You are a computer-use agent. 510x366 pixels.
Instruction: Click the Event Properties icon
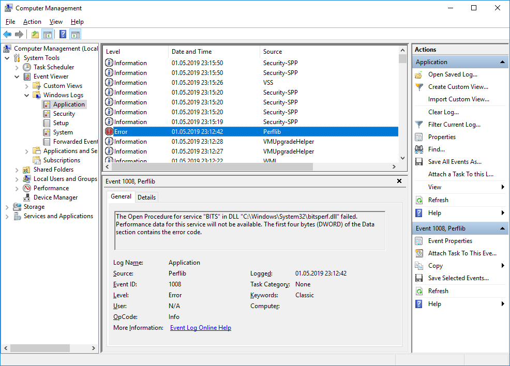point(419,241)
